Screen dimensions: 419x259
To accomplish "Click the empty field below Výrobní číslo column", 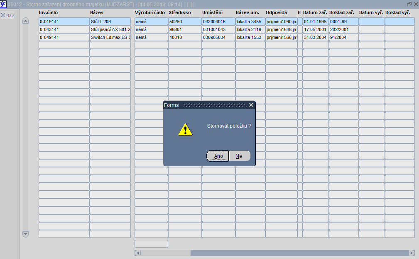I will pos(151,244).
